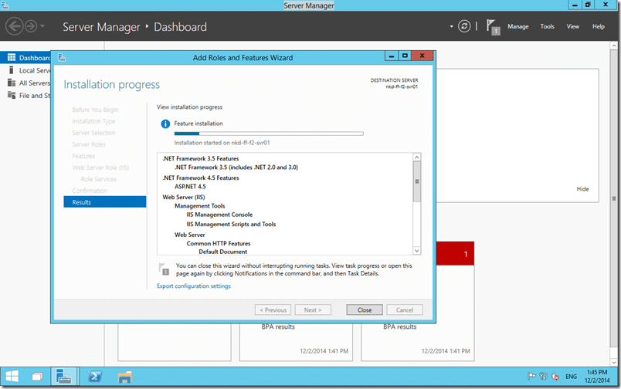Screen dimensions: 621x389
Task: Click the red tile showing 1
Action: pos(455,253)
